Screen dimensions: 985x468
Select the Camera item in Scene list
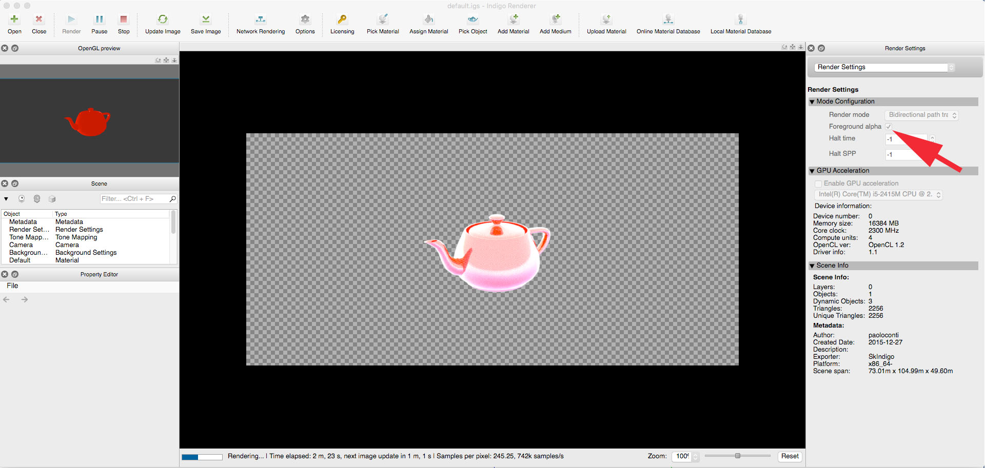pos(21,245)
